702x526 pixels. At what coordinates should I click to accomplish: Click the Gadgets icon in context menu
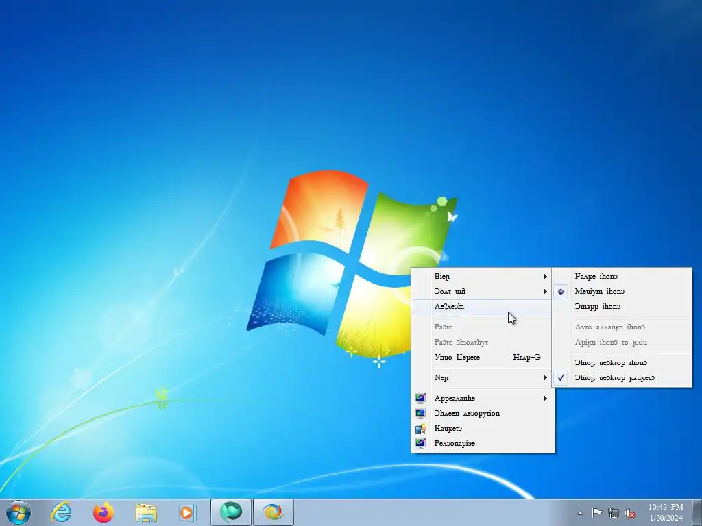(420, 429)
